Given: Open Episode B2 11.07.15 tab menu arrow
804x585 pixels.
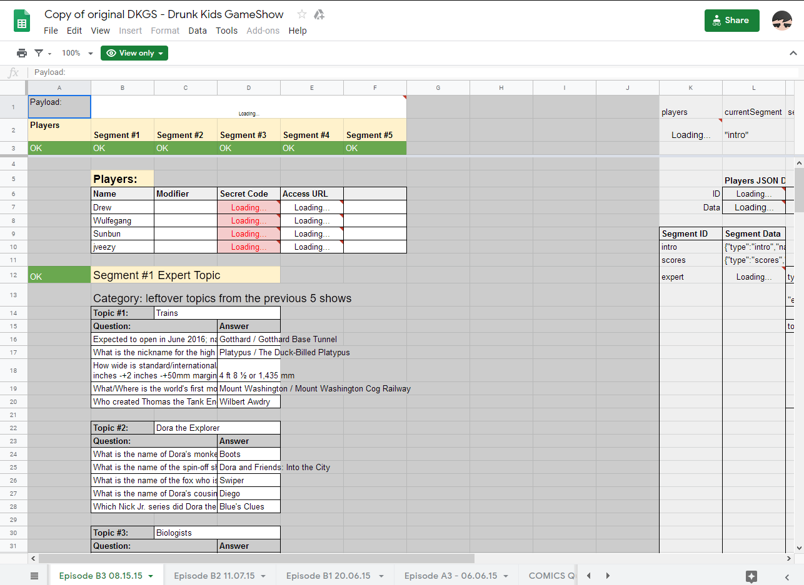Looking at the screenshot, I should pos(263,576).
